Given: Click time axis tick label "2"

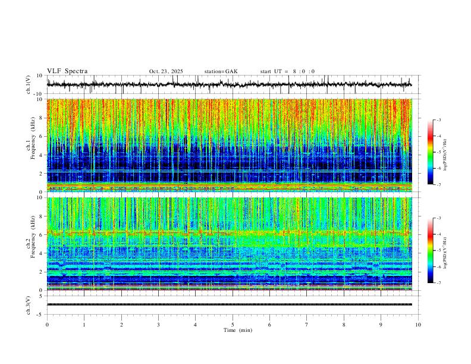Looking at the screenshot, I should pos(121,325).
